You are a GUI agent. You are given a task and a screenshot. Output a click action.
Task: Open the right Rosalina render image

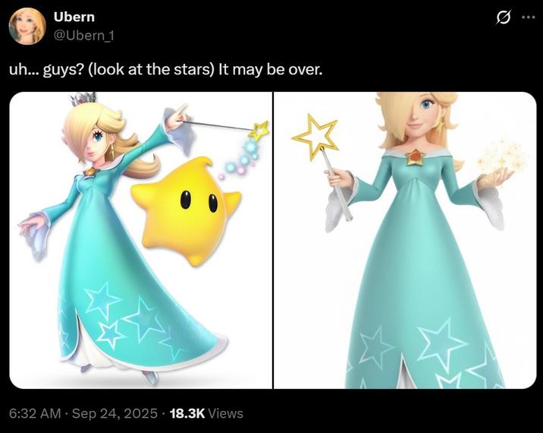[405, 240]
